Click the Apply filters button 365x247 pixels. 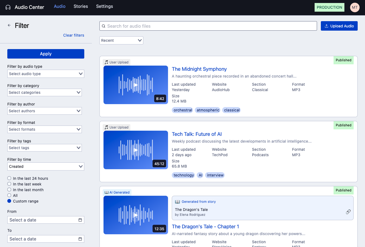tap(46, 54)
